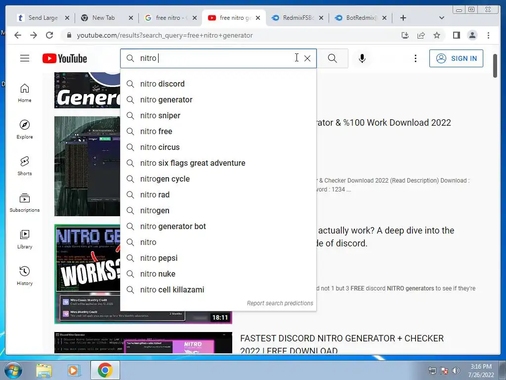This screenshot has height=380, width=506.
Task: Close the YouTube free nitro tab
Action: pos(258,18)
